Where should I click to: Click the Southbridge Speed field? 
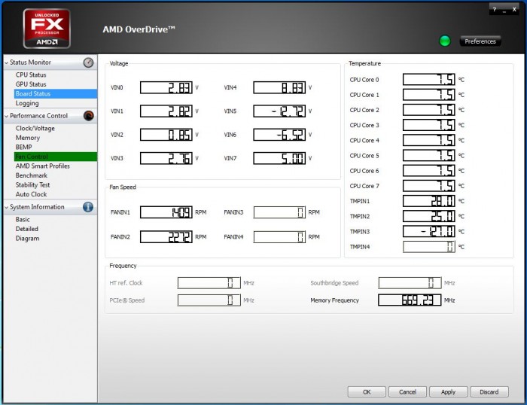point(410,282)
